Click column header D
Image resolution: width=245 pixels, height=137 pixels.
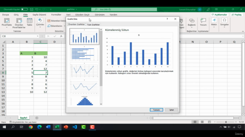[54, 42]
